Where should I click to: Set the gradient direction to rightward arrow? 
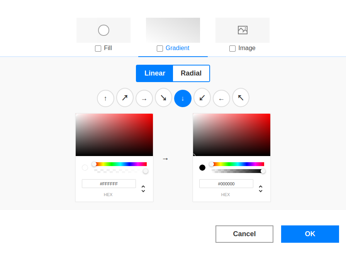(x=144, y=98)
